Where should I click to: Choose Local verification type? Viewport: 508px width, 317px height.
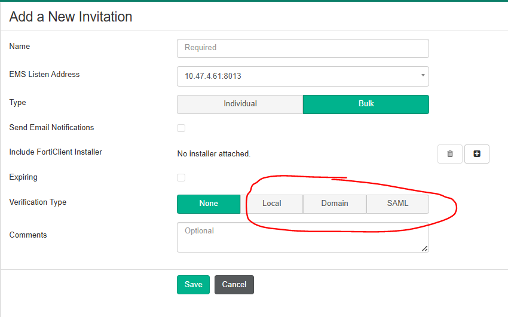[x=271, y=204]
